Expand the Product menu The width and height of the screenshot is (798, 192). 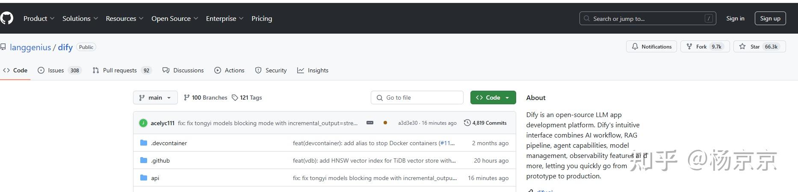coord(39,18)
